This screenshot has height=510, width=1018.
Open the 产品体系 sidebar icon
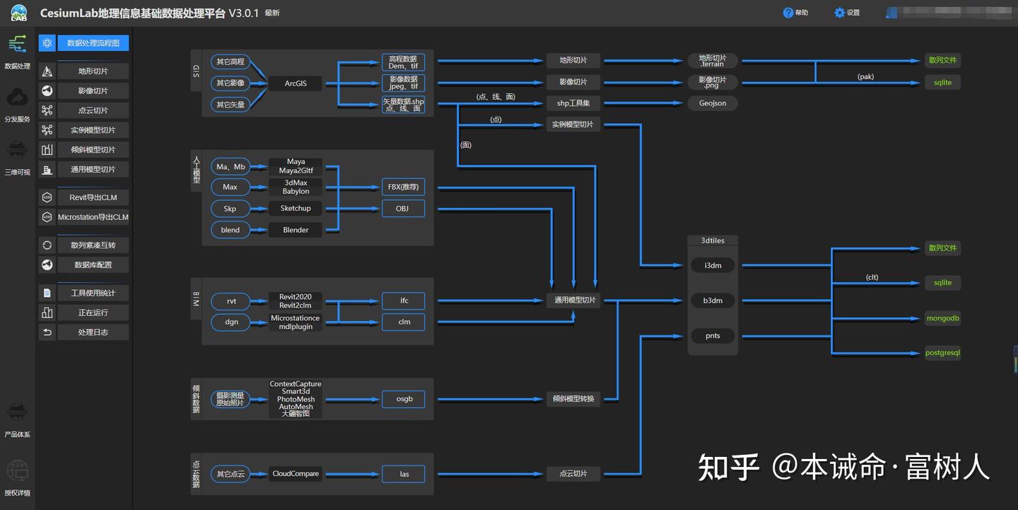pyautogui.click(x=18, y=412)
